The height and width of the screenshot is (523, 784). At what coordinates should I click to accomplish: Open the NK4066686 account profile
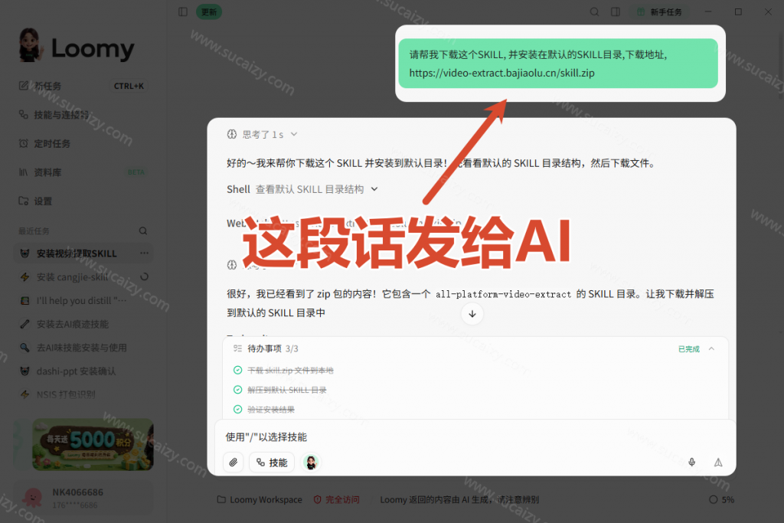tap(83, 498)
